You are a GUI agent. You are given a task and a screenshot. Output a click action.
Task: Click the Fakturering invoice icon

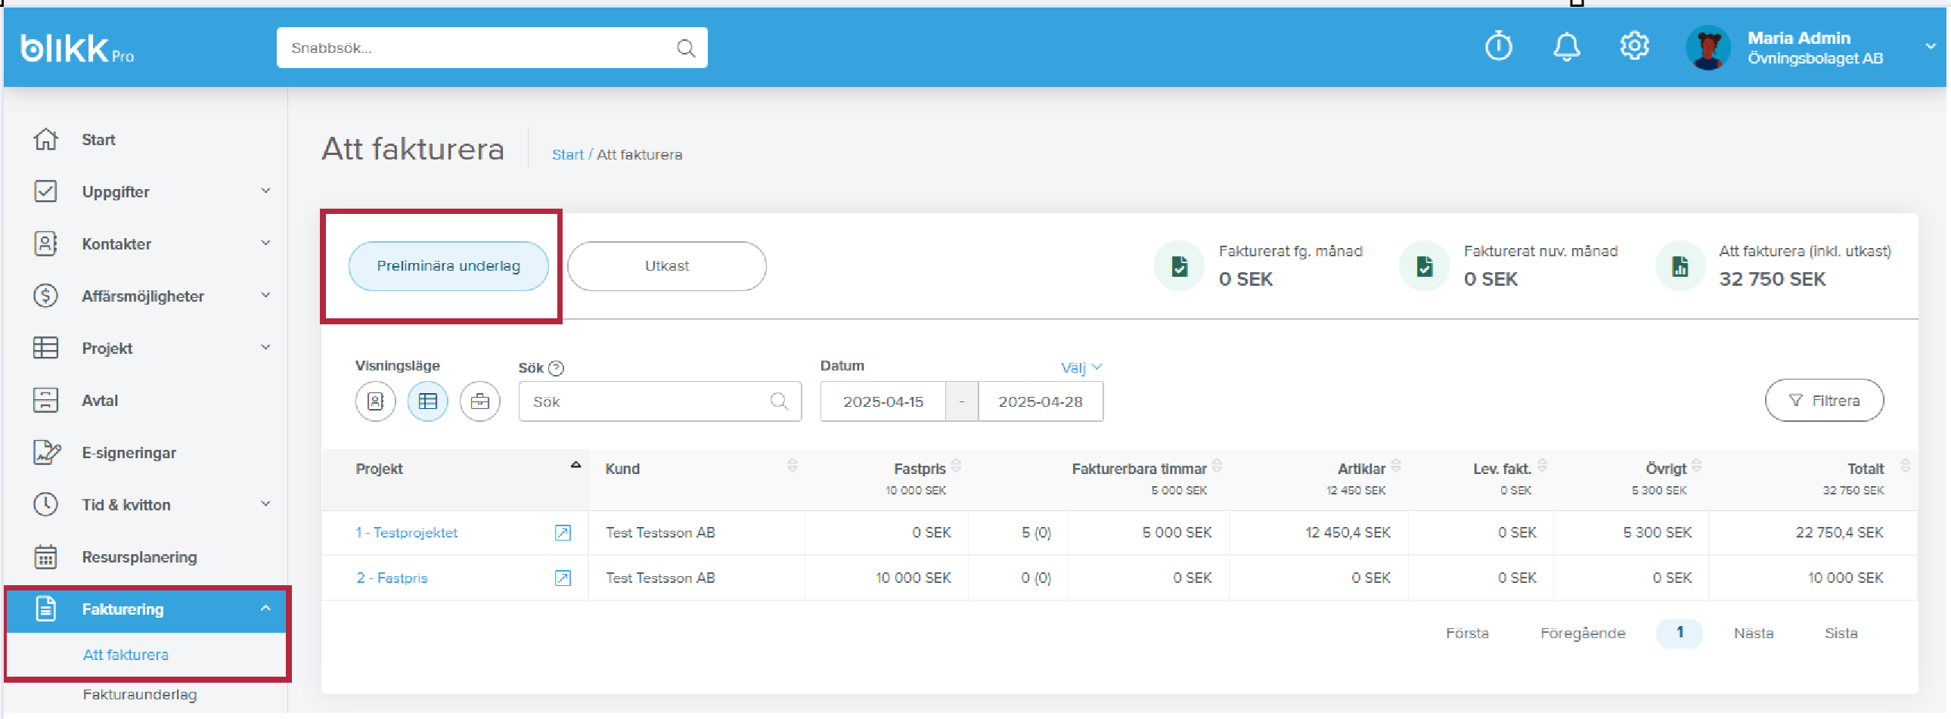coord(45,609)
